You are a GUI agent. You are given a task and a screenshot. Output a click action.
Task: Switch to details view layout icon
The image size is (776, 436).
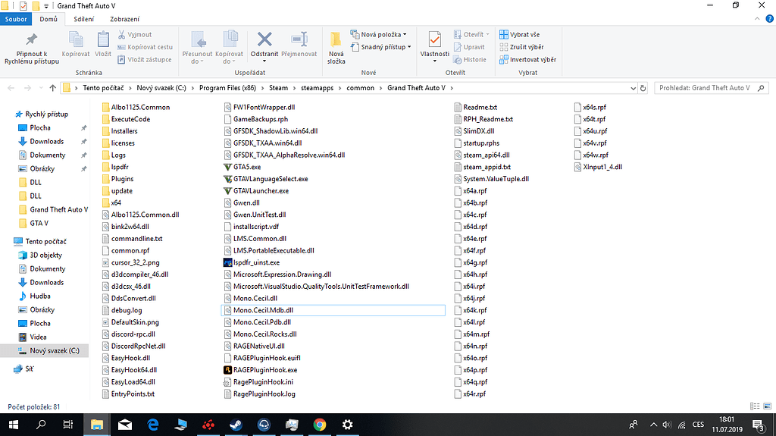click(x=755, y=406)
